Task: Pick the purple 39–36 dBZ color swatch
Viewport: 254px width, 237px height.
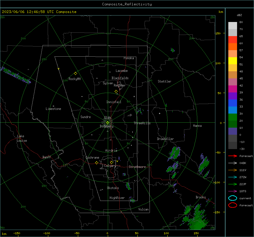Action: [x=233, y=96]
